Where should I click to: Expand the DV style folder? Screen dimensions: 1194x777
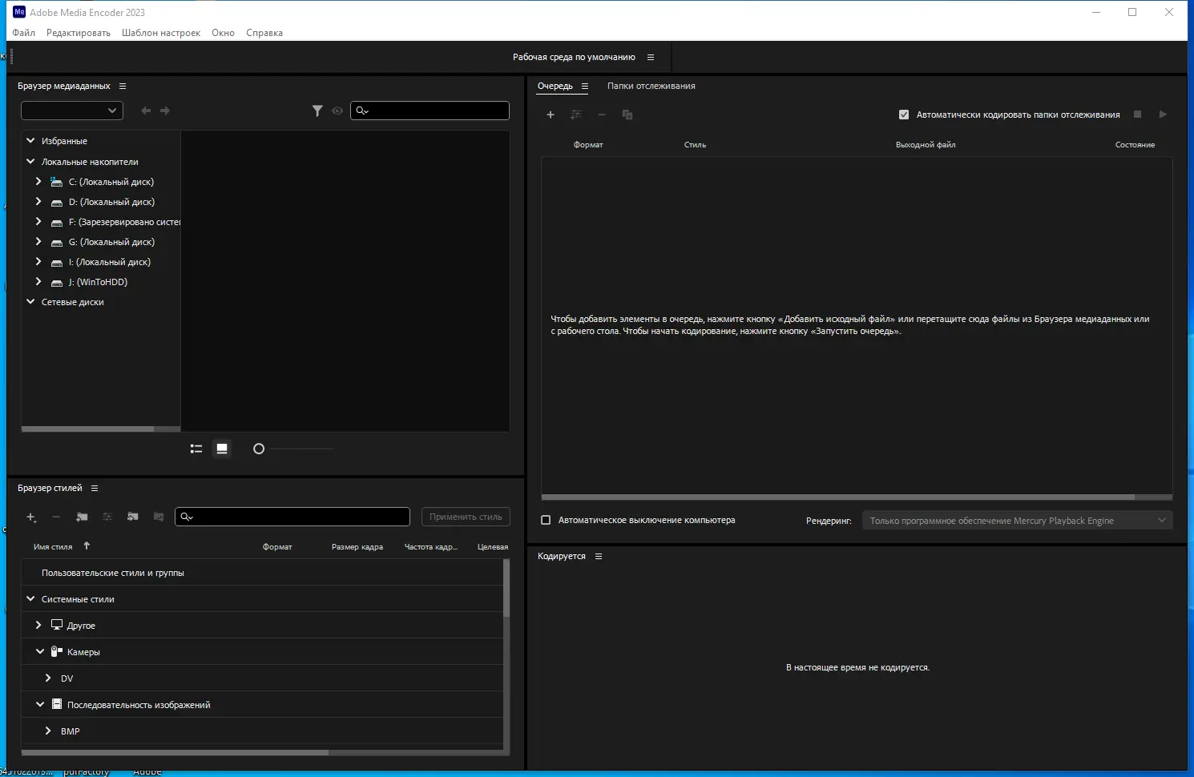coord(48,678)
